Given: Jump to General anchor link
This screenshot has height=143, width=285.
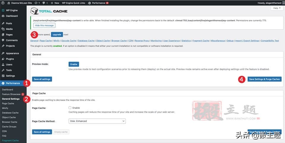Looking at the screenshot, I should pyautogui.click(x=34, y=41).
